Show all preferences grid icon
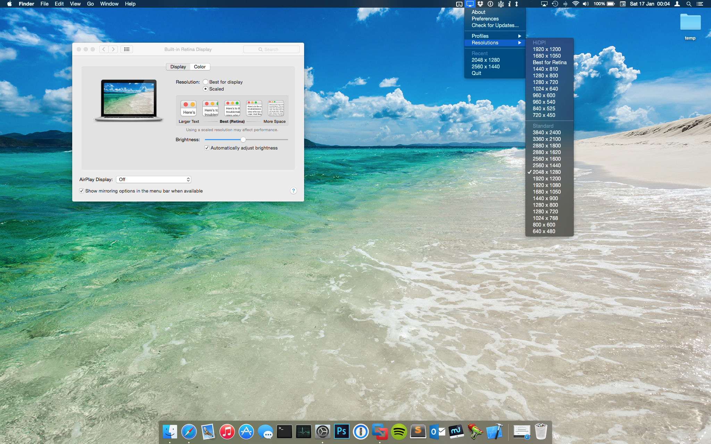This screenshot has width=711, height=444. tap(127, 49)
